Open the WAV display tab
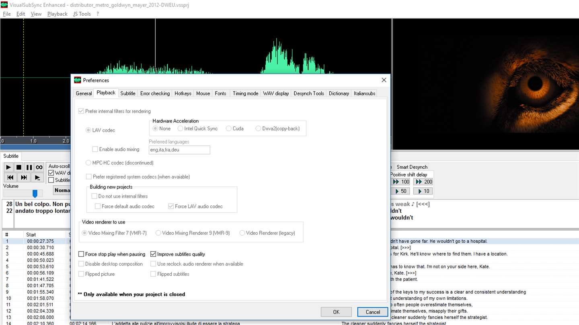The height and width of the screenshot is (325, 579). [x=276, y=93]
